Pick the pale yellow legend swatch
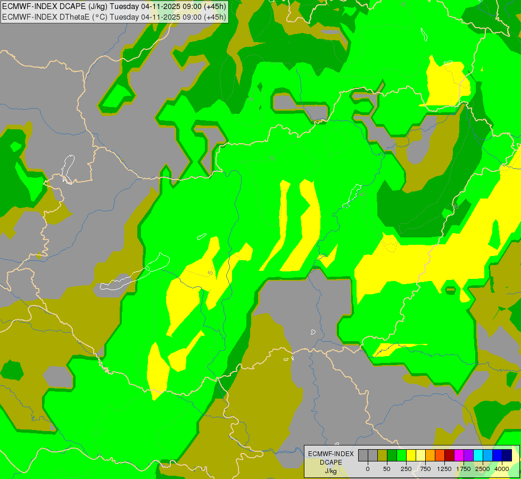Image resolution: width=521 pixels, height=479 pixels. pos(420,455)
